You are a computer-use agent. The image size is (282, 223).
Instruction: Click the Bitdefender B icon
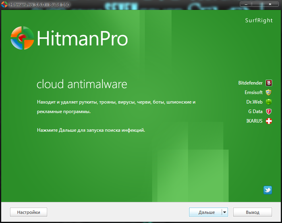pos(268,83)
